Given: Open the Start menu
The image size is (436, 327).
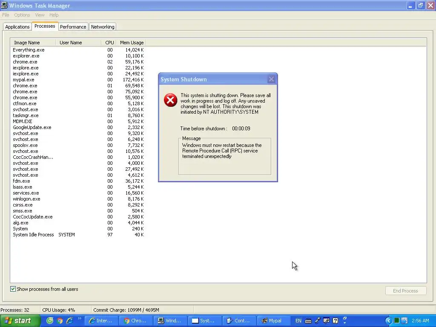Looking at the screenshot, I should 20,321.
